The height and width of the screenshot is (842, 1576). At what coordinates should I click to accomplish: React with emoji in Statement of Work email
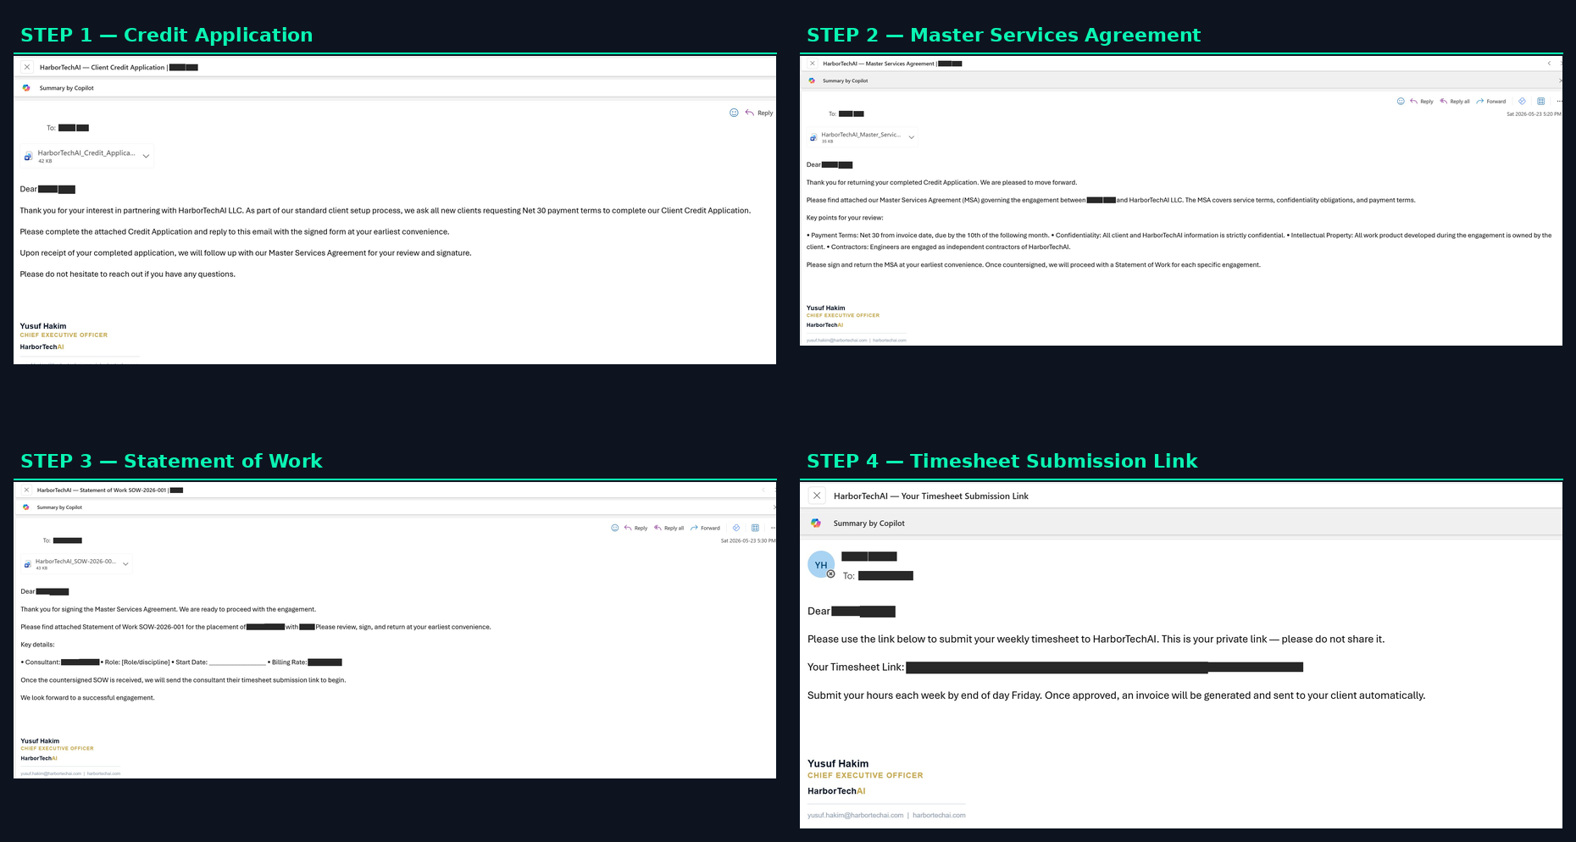point(615,528)
